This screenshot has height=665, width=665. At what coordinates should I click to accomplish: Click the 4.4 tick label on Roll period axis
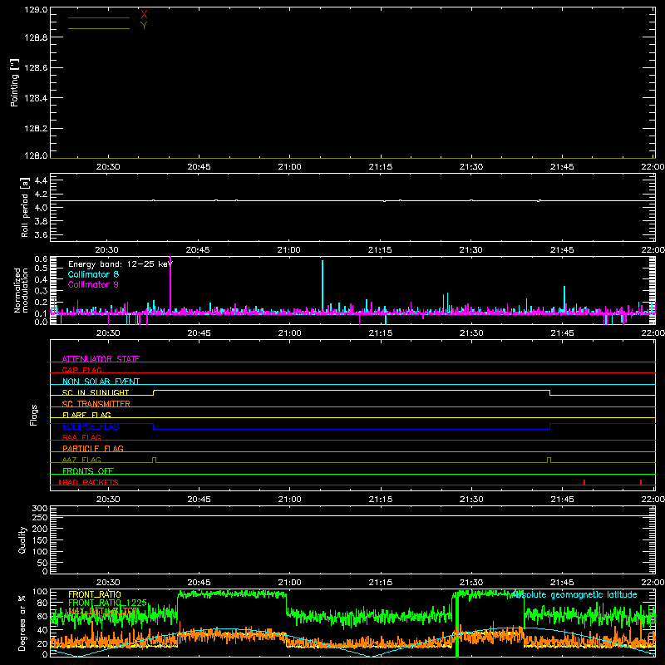[x=41, y=180]
